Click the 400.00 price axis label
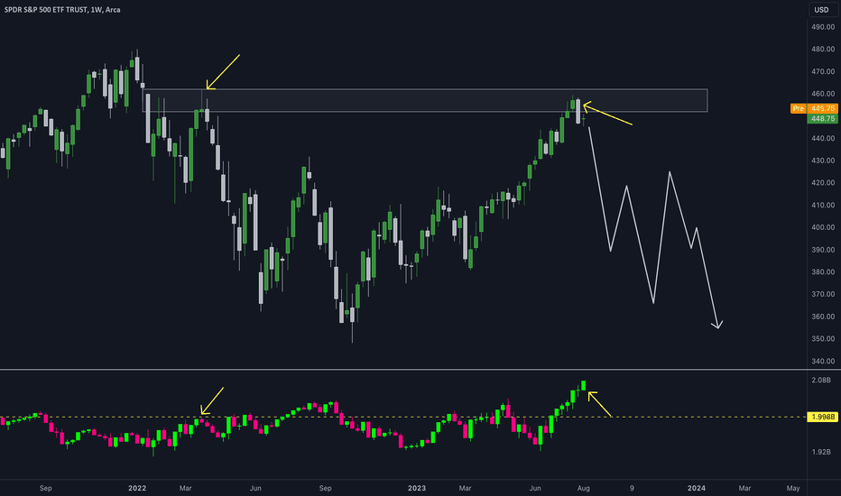Viewport: 841px width, 496px height. [823, 227]
